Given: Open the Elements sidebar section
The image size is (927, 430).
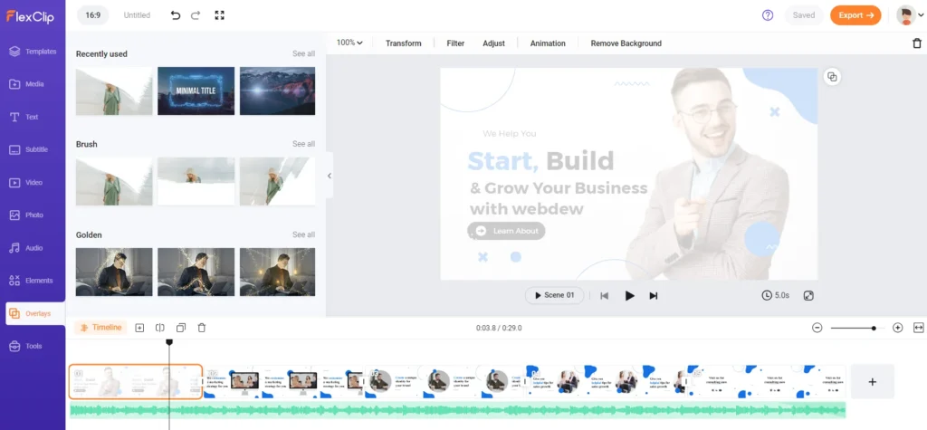Looking at the screenshot, I should [x=33, y=281].
